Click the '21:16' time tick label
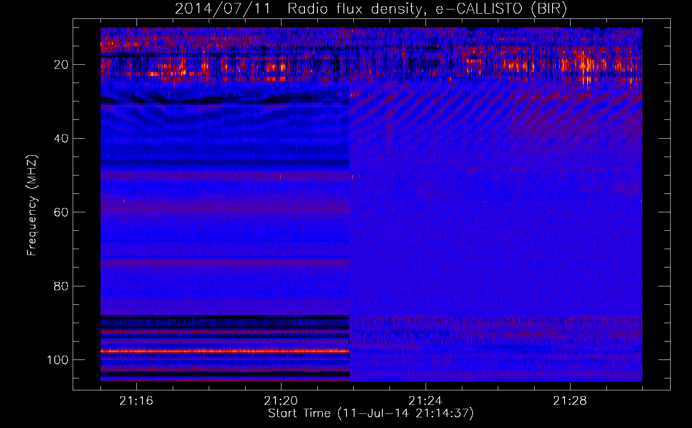The height and width of the screenshot is (428, 692). [136, 401]
